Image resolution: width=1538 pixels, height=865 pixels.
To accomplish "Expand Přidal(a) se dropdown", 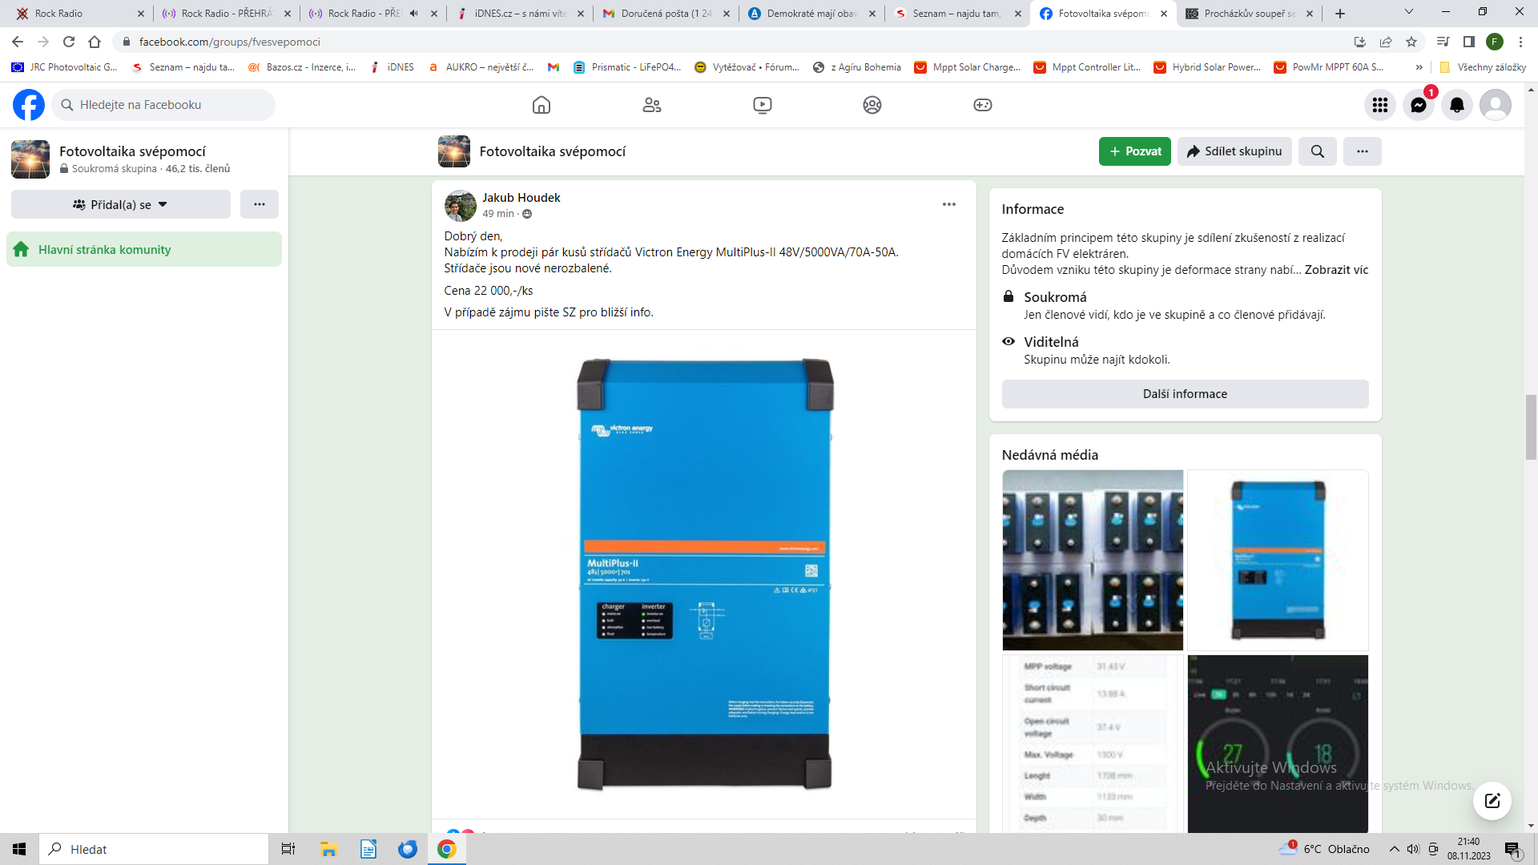I will click(x=121, y=205).
